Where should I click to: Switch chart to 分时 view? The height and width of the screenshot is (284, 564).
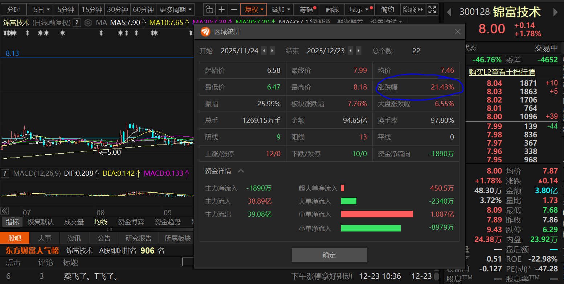point(14,9)
